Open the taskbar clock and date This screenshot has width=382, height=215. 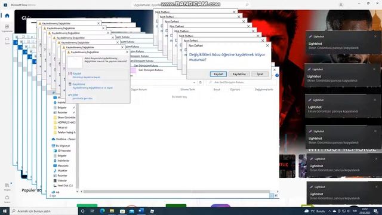[365, 211]
